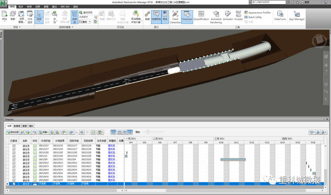The height and width of the screenshot is (195, 331).
Task: Click the Find Items (查找项目) button
Action: click(x=86, y=13)
